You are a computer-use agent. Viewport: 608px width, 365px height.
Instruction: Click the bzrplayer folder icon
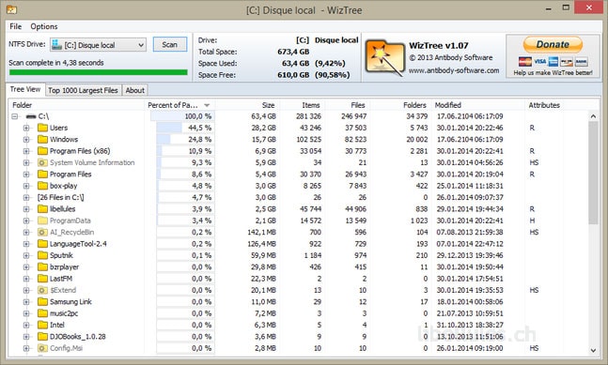coord(42,267)
